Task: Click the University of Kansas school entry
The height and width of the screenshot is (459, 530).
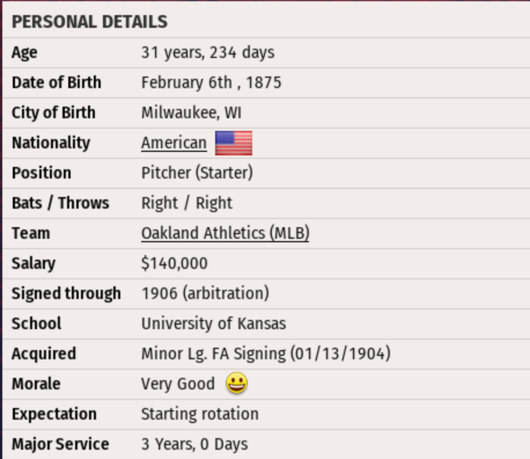Action: click(x=214, y=323)
